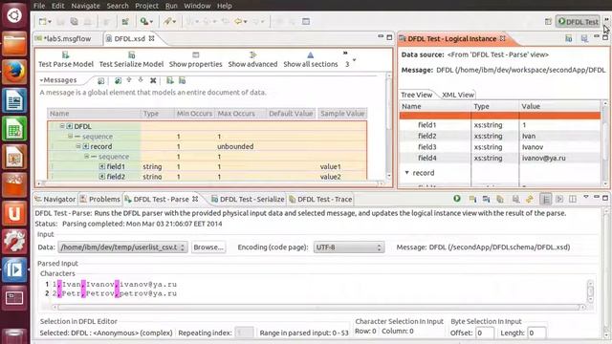Launch LibreOffice Calc from the dock

14,129
